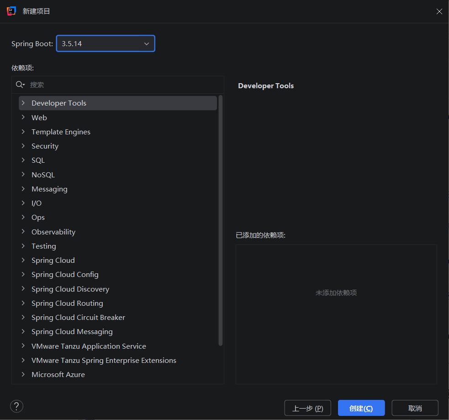Select the Security tree item
Image resolution: width=449 pixels, height=420 pixels.
pyautogui.click(x=45, y=146)
